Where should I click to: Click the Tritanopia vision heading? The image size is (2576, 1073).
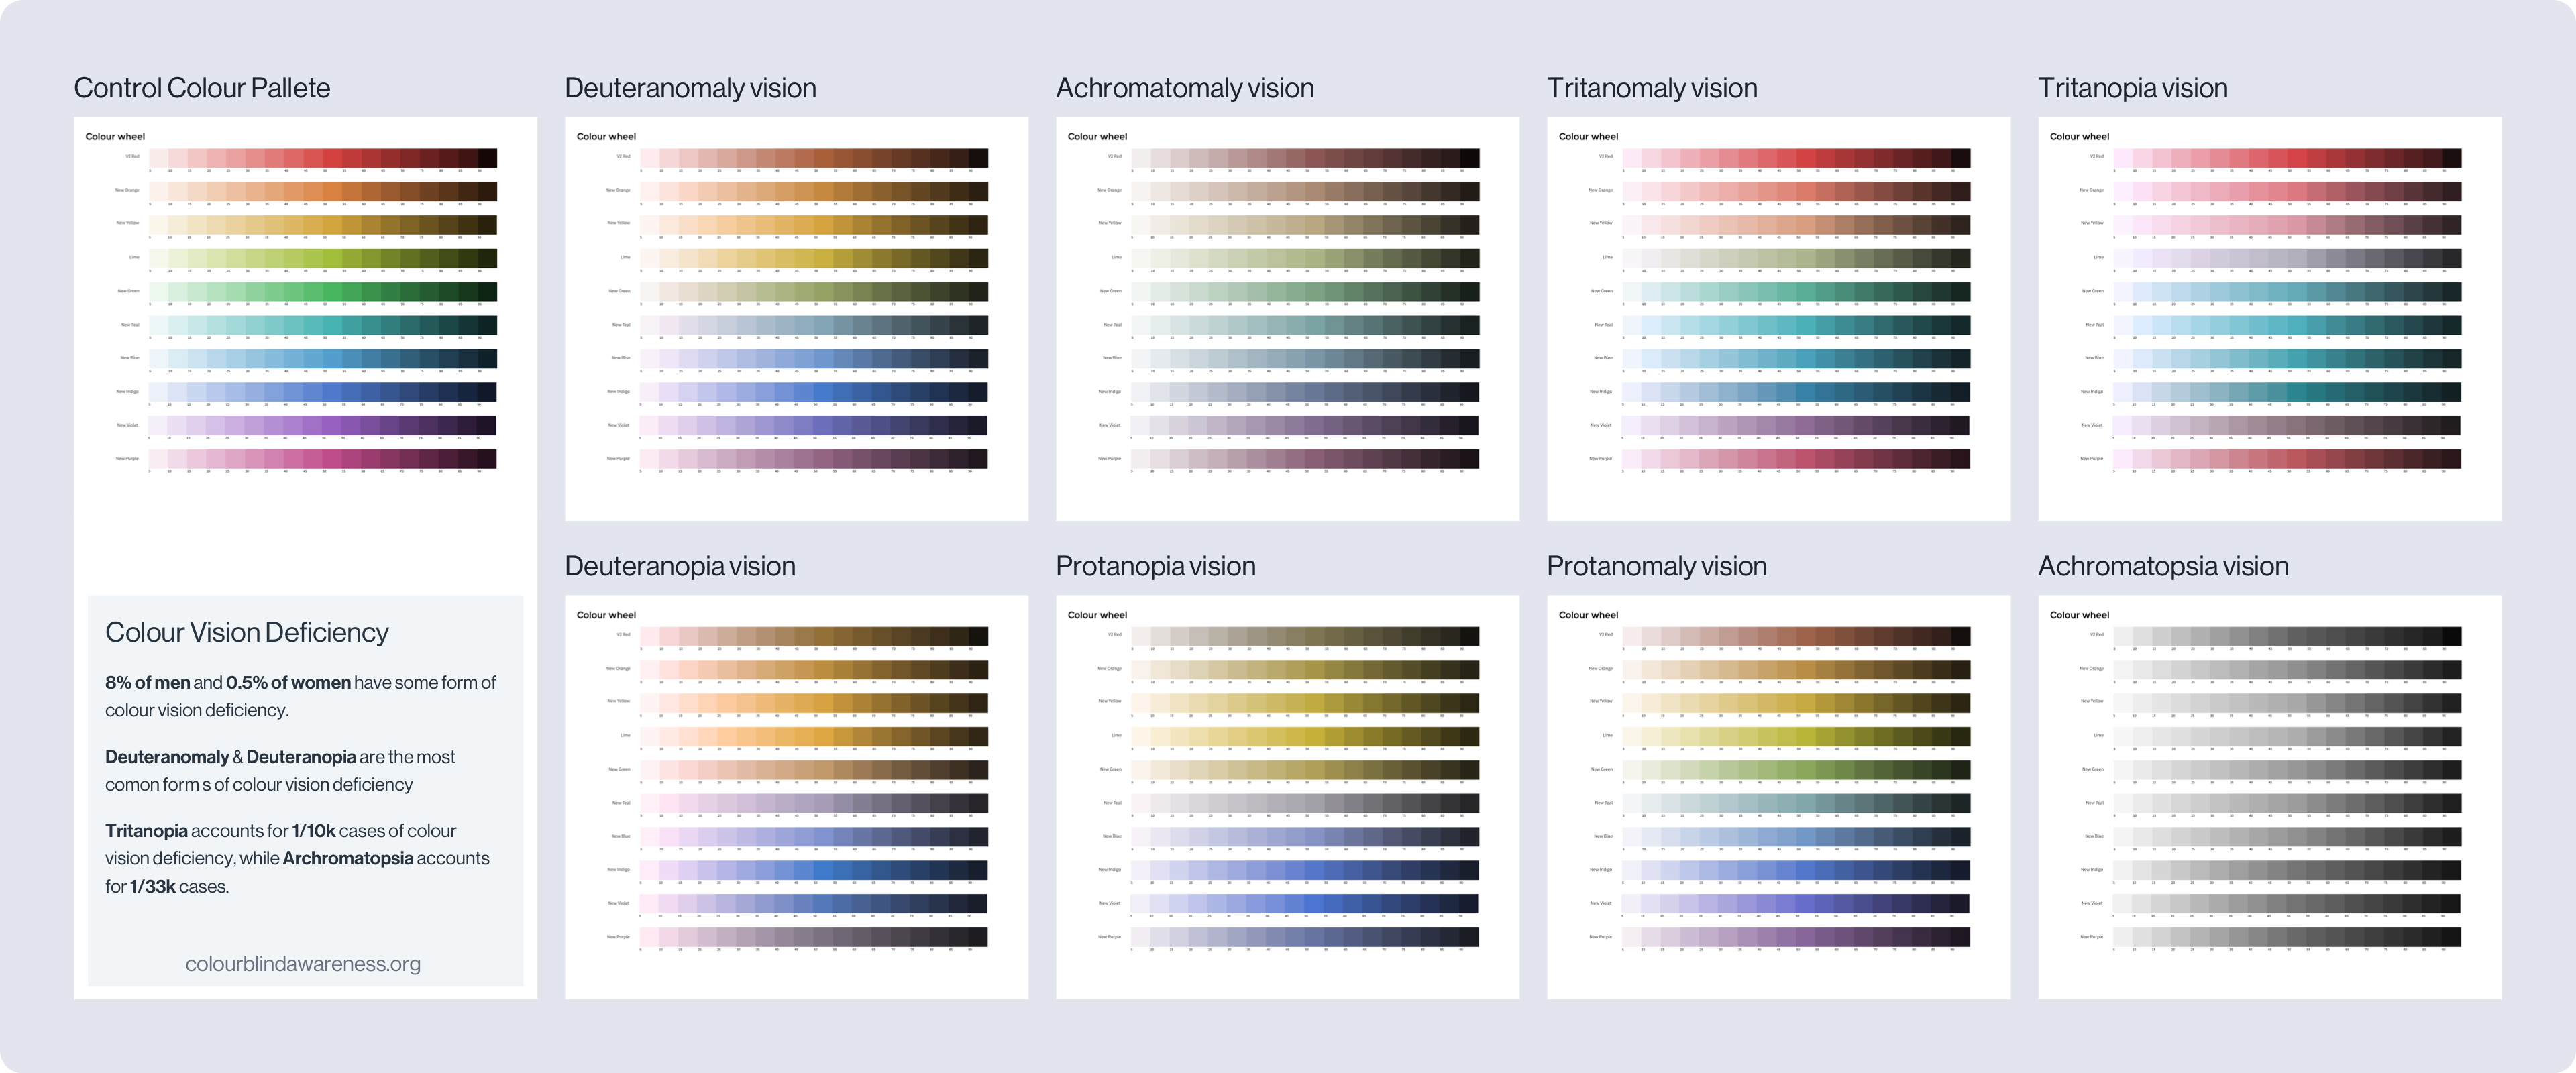[2132, 88]
